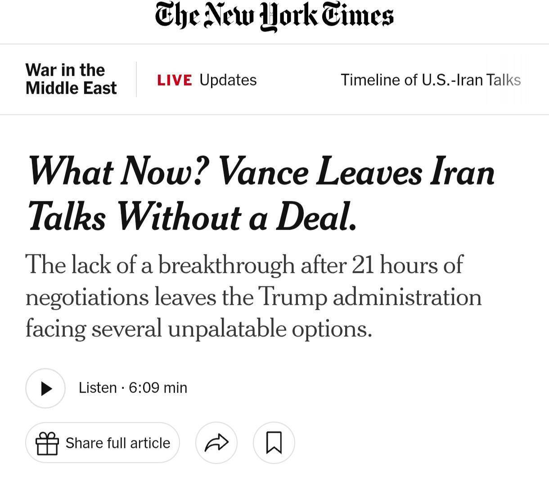Open War in the Middle East section

click(71, 79)
